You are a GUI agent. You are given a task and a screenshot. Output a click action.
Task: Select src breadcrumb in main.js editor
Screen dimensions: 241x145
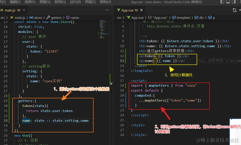pos(3,18)
